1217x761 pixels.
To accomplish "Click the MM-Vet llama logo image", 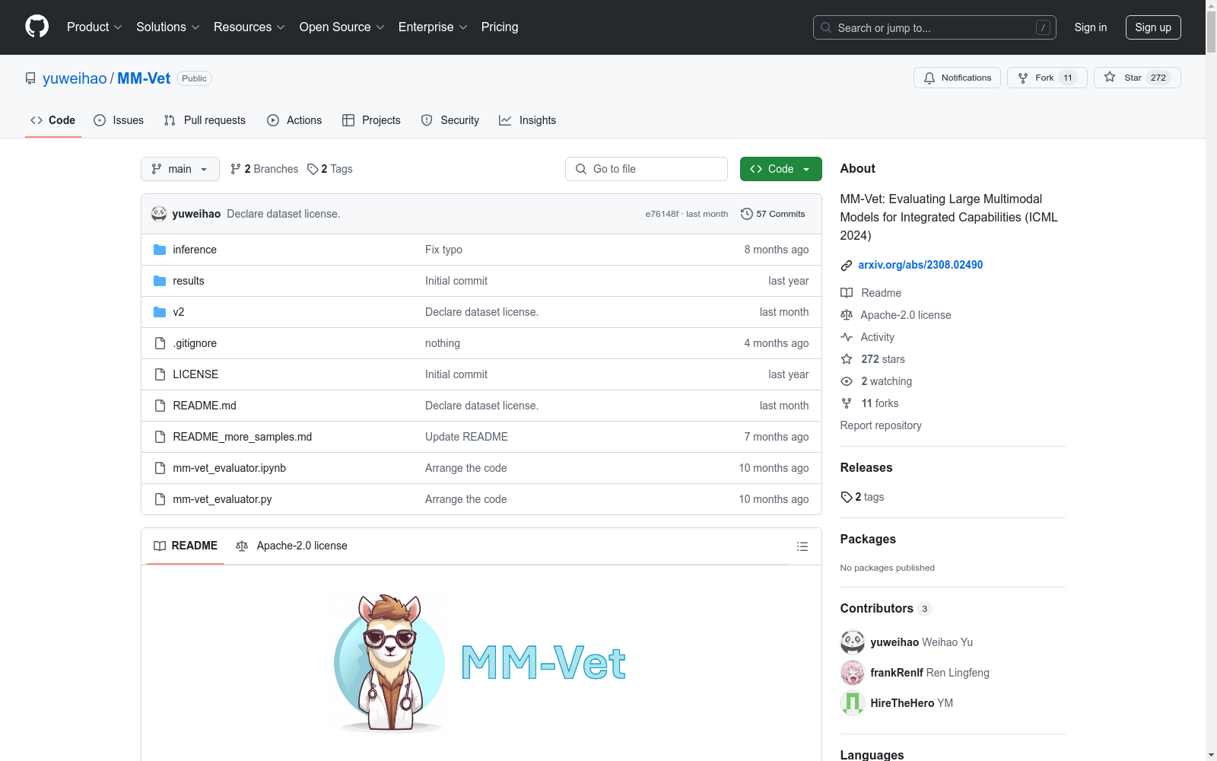I will pyautogui.click(x=481, y=664).
